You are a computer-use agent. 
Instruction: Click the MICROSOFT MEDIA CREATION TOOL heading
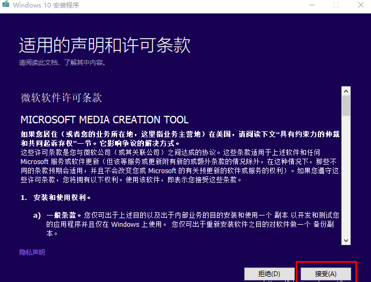[x=104, y=120]
